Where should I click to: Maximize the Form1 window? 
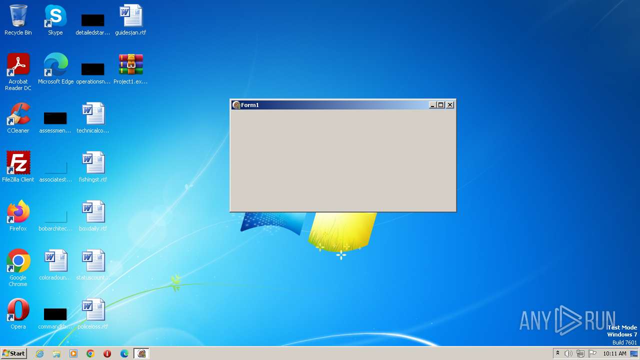(440, 105)
